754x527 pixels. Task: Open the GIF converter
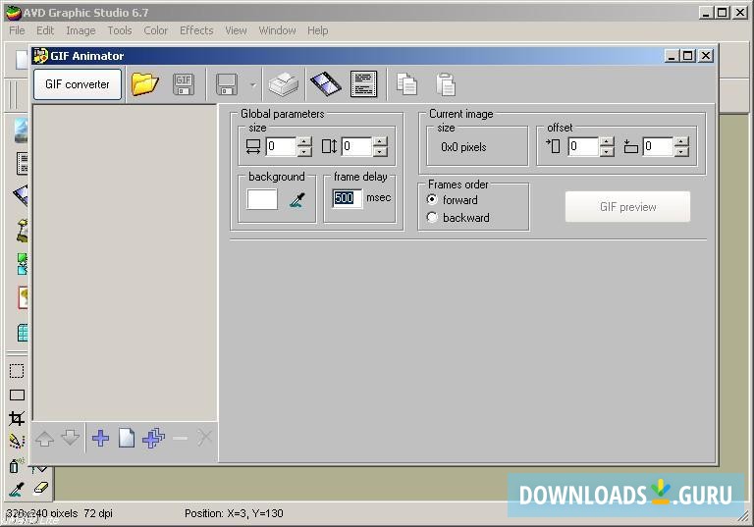pos(78,84)
